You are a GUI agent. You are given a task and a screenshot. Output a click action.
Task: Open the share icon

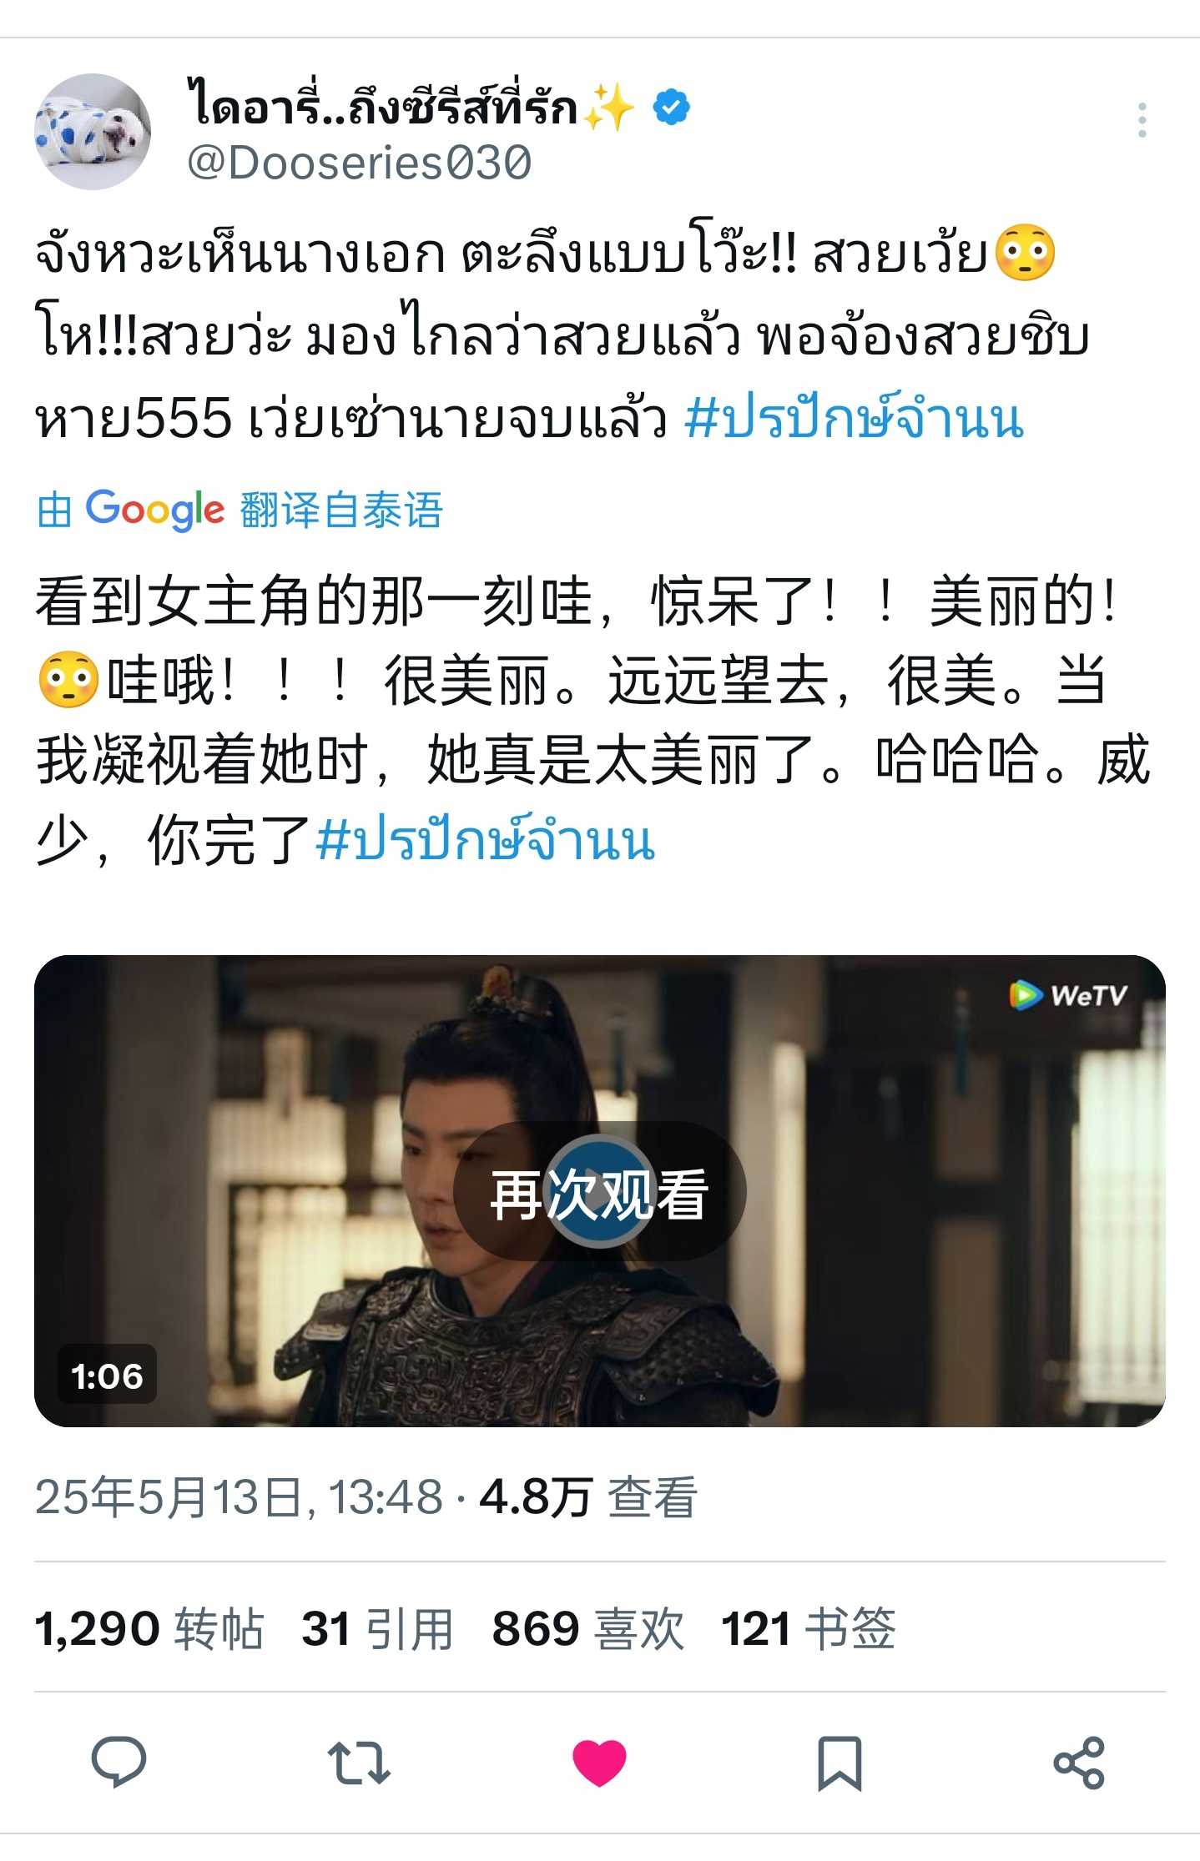coord(1079,1763)
